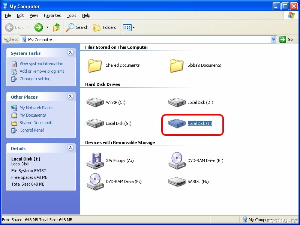
Task: Open the Edit menu
Action: (20, 15)
